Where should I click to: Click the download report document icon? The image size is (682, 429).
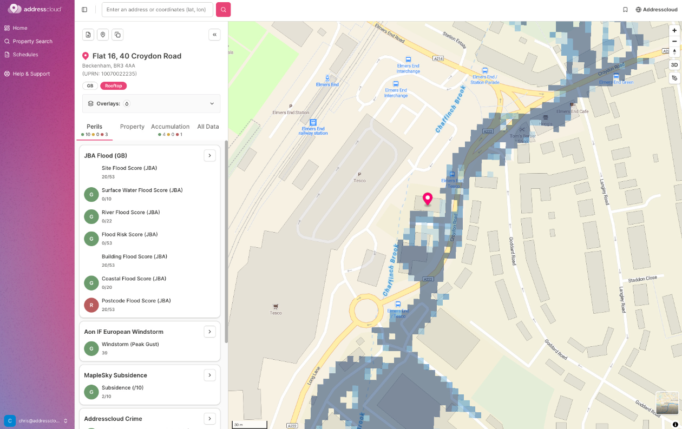point(88,35)
